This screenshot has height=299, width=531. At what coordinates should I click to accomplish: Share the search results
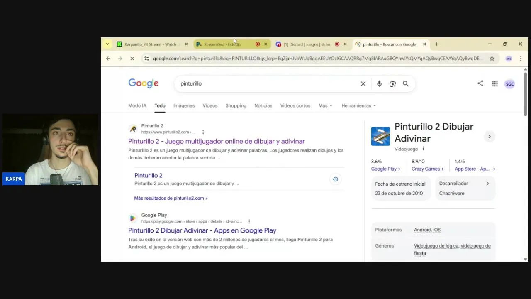480,83
